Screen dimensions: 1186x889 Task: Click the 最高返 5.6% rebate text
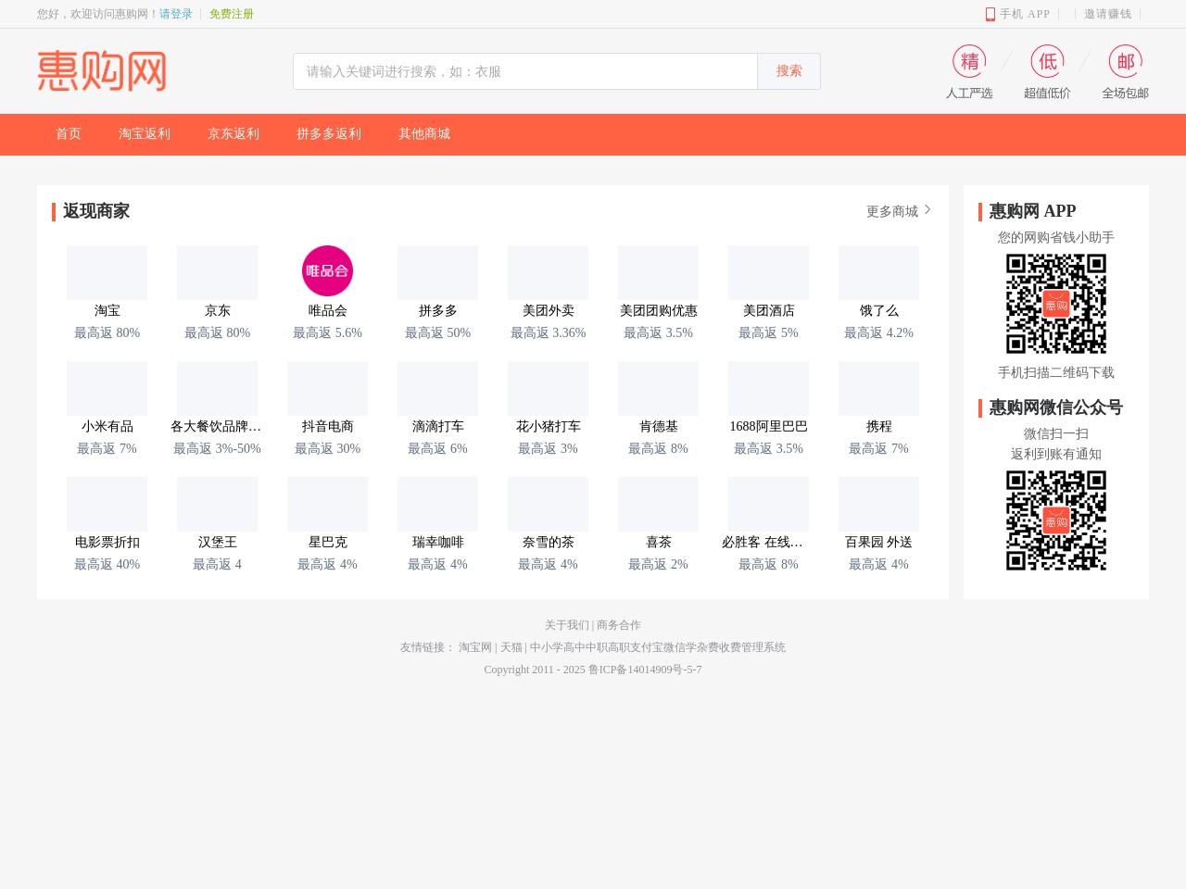point(327,332)
